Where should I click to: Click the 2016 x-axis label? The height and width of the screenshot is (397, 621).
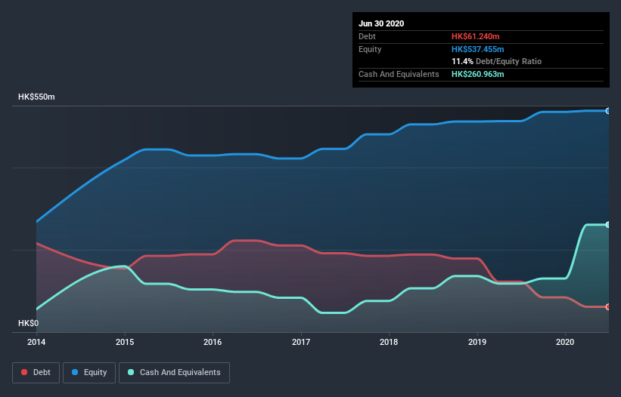click(x=213, y=342)
